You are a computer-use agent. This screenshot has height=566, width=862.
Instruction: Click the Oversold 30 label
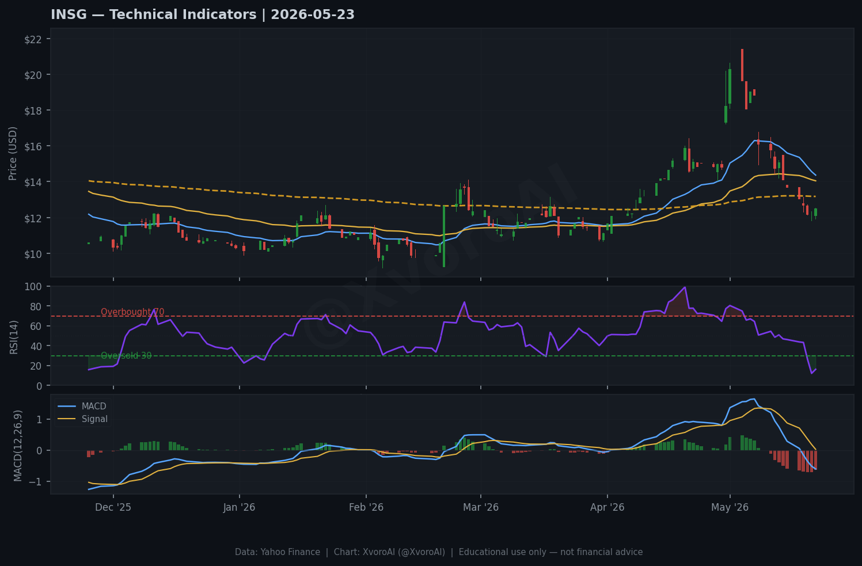tap(126, 356)
